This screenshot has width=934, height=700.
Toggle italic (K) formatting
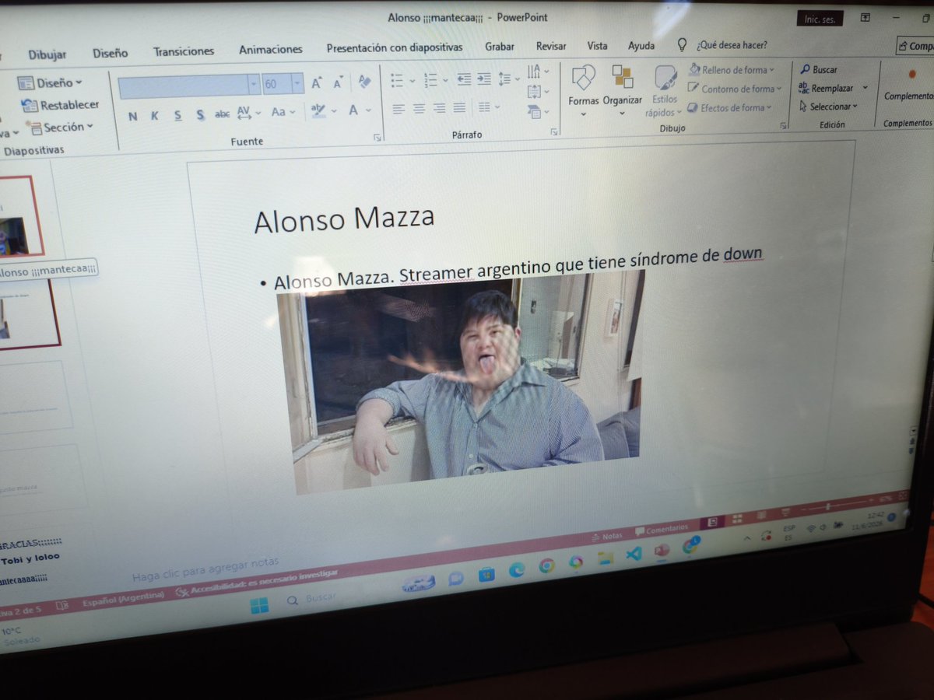coord(154,116)
